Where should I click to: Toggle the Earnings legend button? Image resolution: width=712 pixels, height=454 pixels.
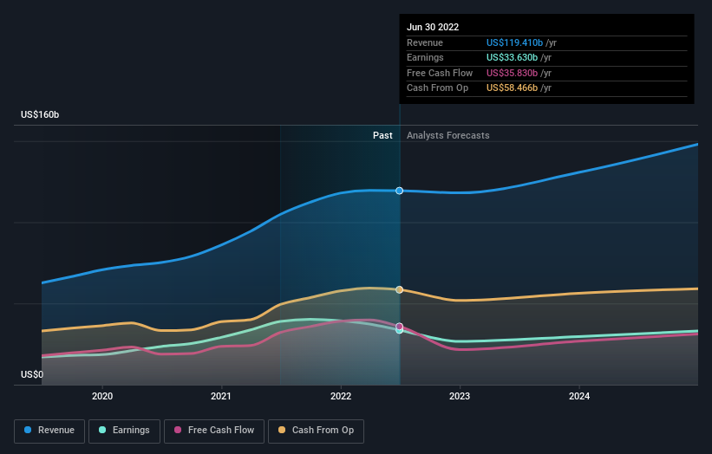[x=124, y=431]
